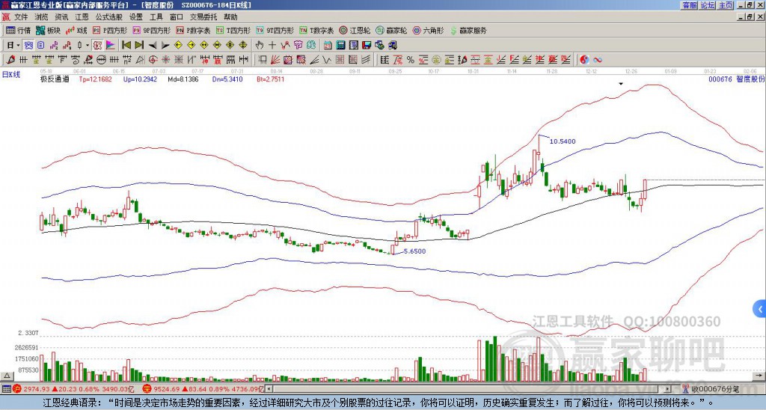Image resolution: width=766 pixels, height=410 pixels.
Task: Select the hand pan tool
Action: [x=260, y=46]
